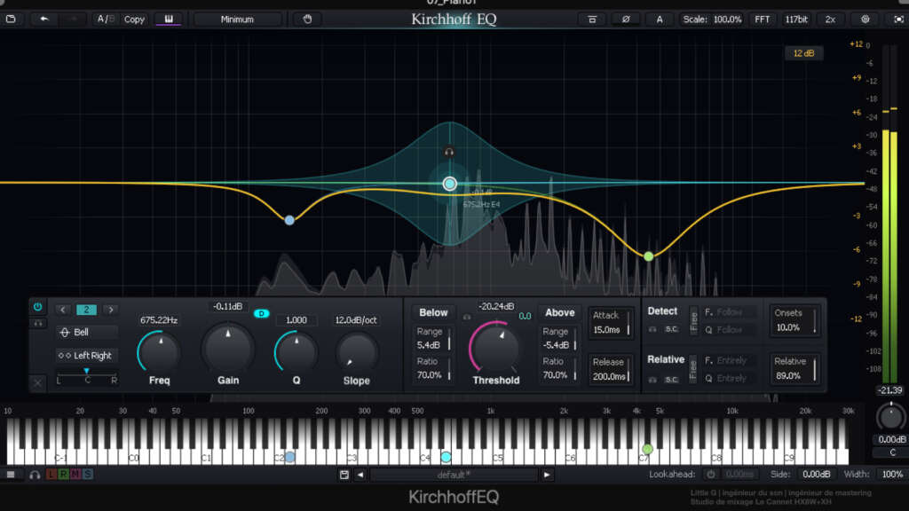The height and width of the screenshot is (511, 909).
Task: Click the -0.11dB gain value
Action: point(227,306)
